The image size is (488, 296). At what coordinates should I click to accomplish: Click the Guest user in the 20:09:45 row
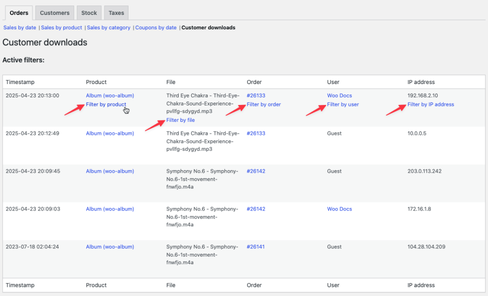point(334,171)
